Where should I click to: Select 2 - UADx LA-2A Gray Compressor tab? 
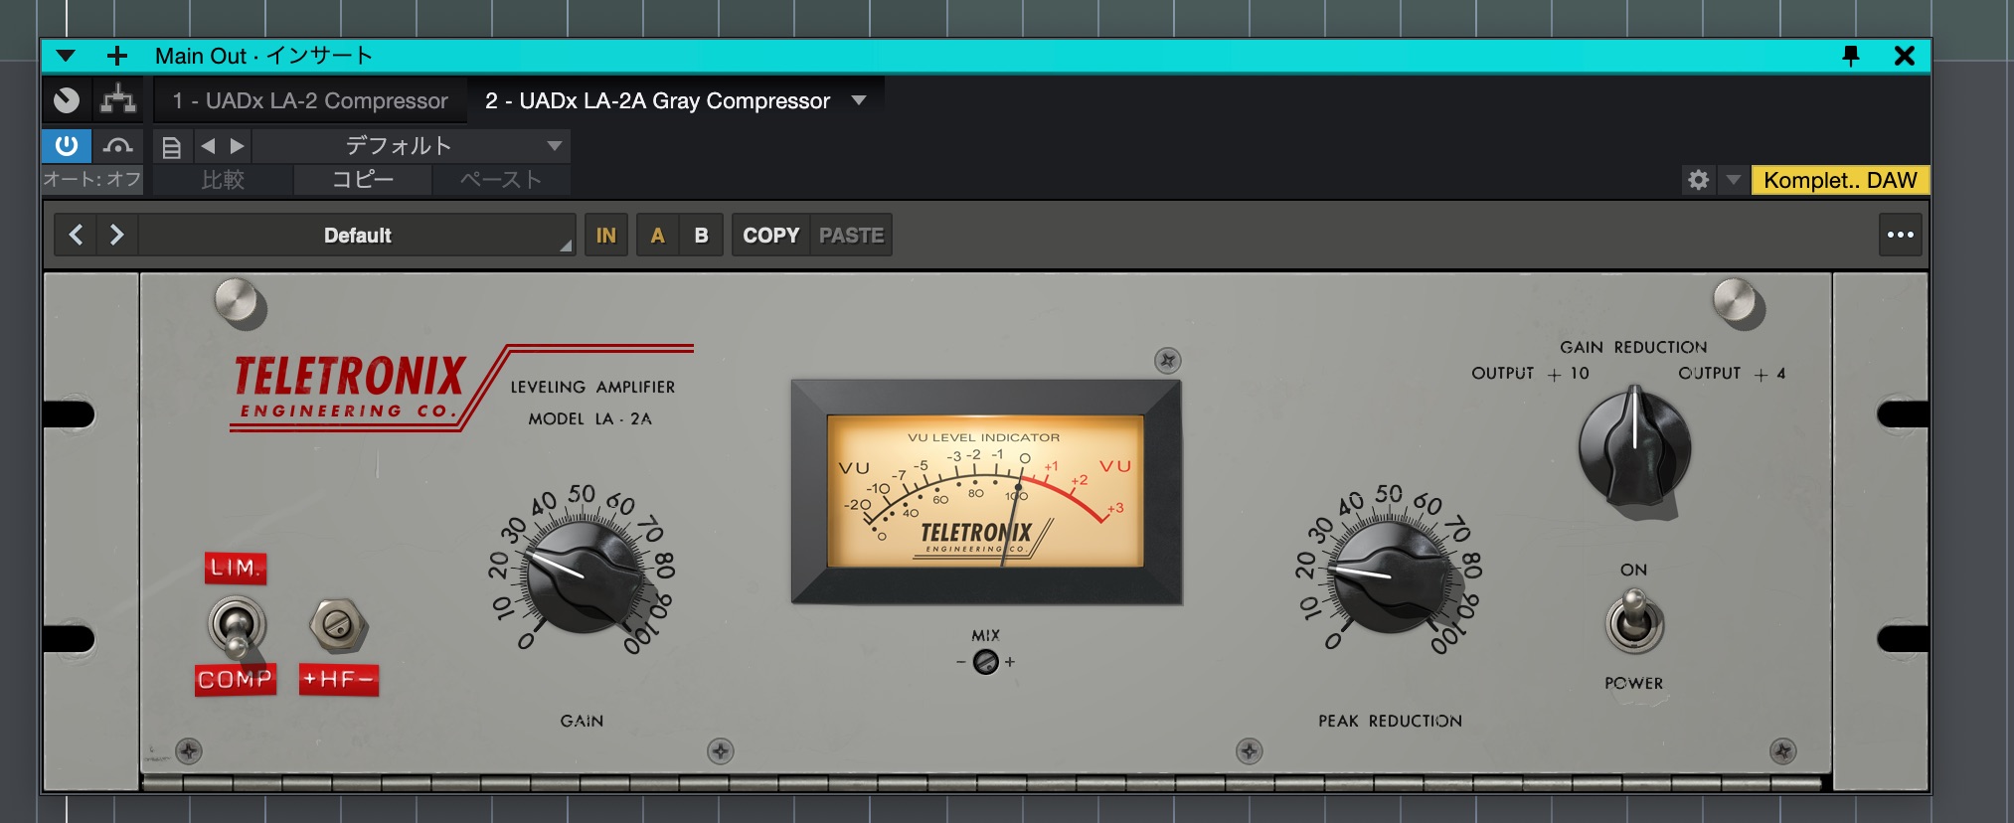tap(657, 100)
